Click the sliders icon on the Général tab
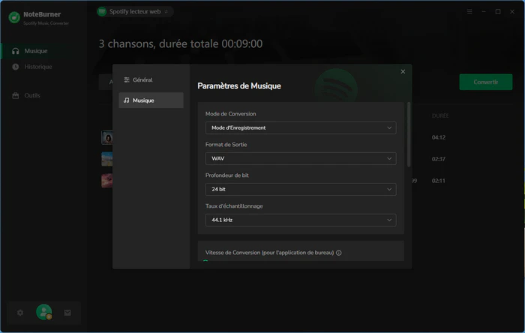Screen dimensions: 525x333 tap(127, 79)
